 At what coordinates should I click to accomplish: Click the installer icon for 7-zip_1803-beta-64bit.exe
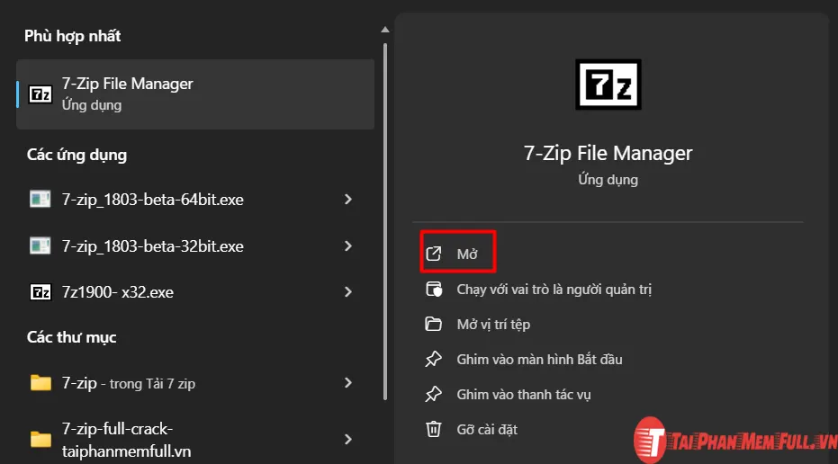41,199
